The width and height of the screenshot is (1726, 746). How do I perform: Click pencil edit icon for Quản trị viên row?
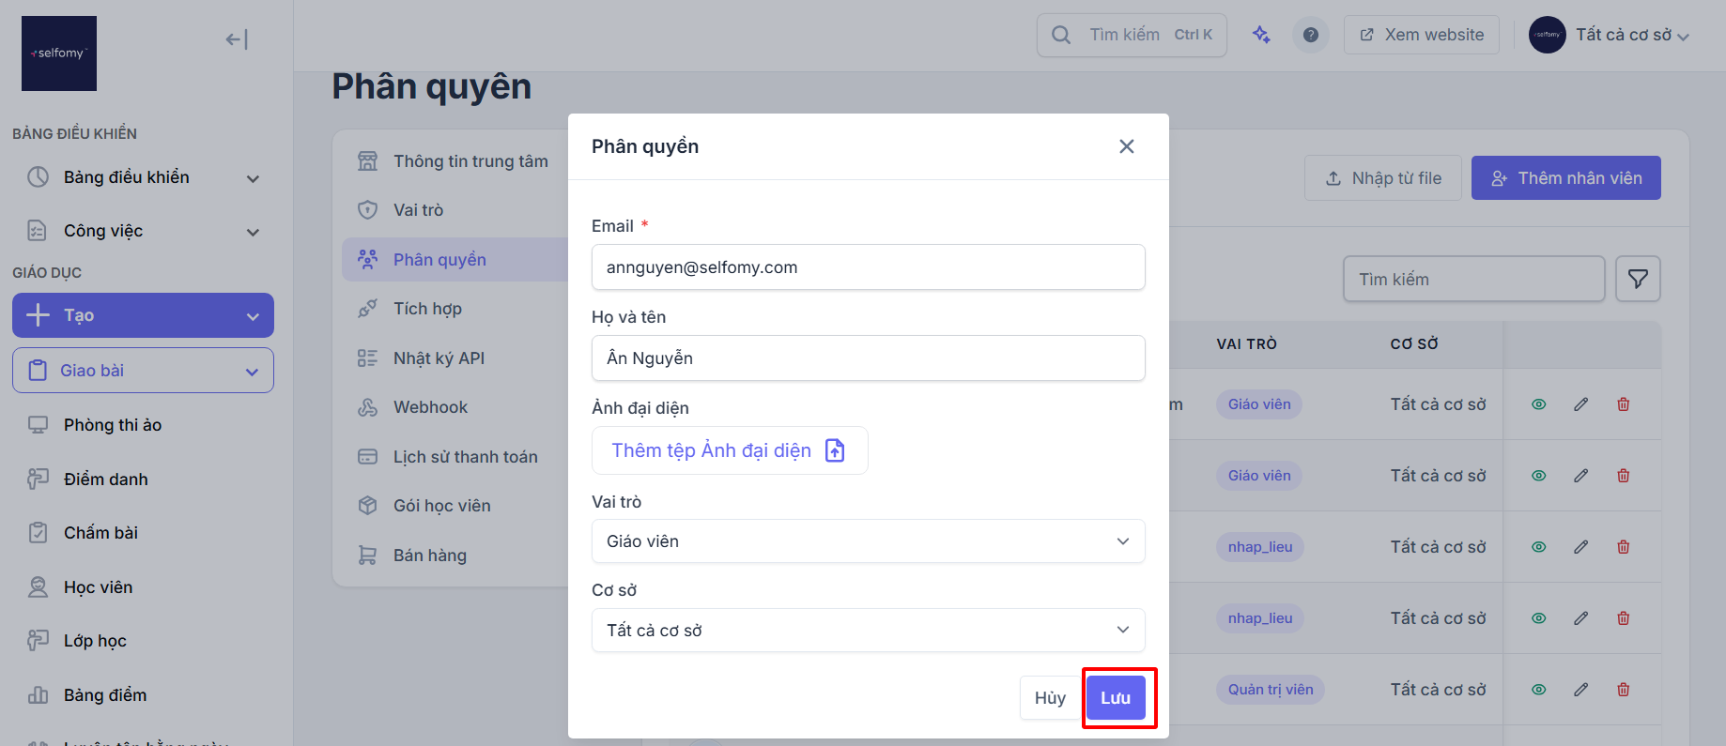[1581, 690]
